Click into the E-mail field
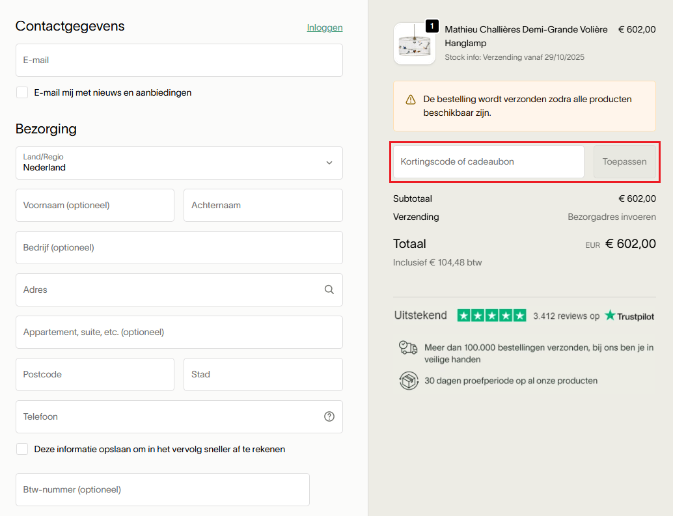 click(179, 60)
